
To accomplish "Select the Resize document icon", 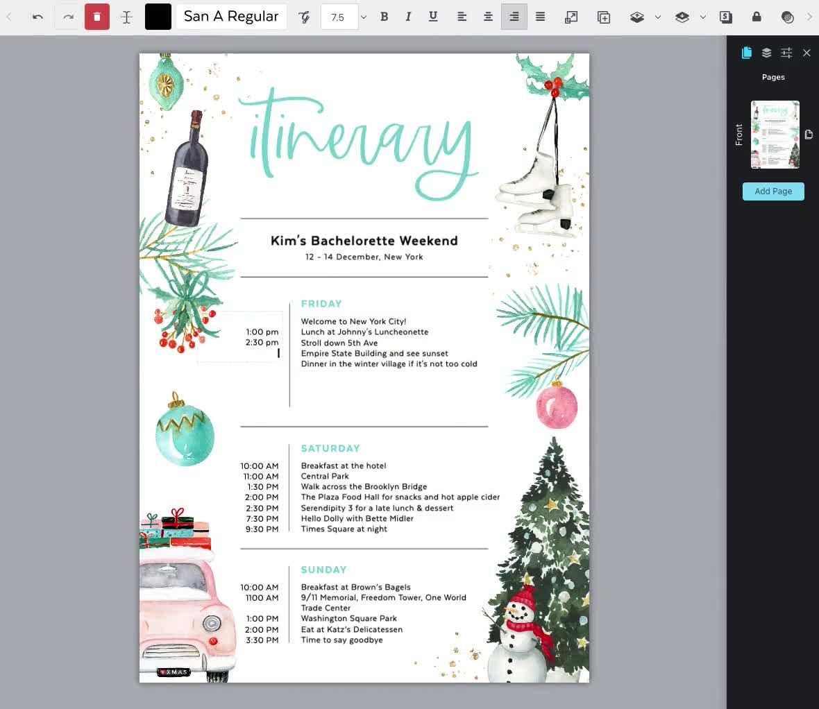I will point(571,17).
